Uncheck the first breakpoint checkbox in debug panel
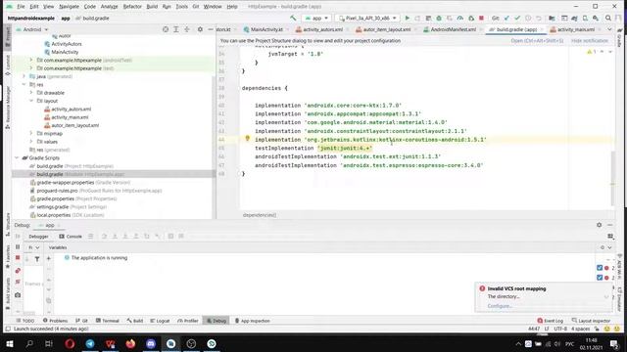The width and height of the screenshot is (627, 352). [600, 268]
